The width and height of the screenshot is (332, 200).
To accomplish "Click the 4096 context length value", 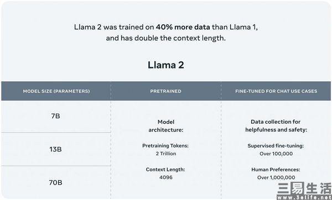I will pyautogui.click(x=166, y=177).
